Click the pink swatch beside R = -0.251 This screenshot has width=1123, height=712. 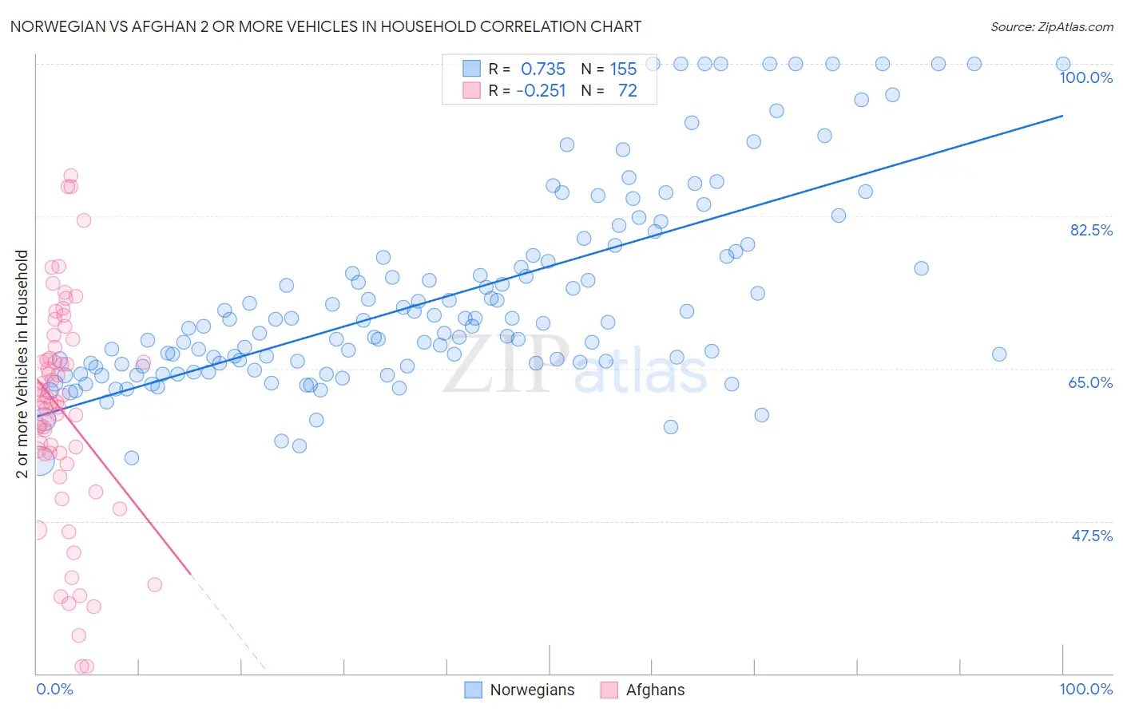click(472, 90)
